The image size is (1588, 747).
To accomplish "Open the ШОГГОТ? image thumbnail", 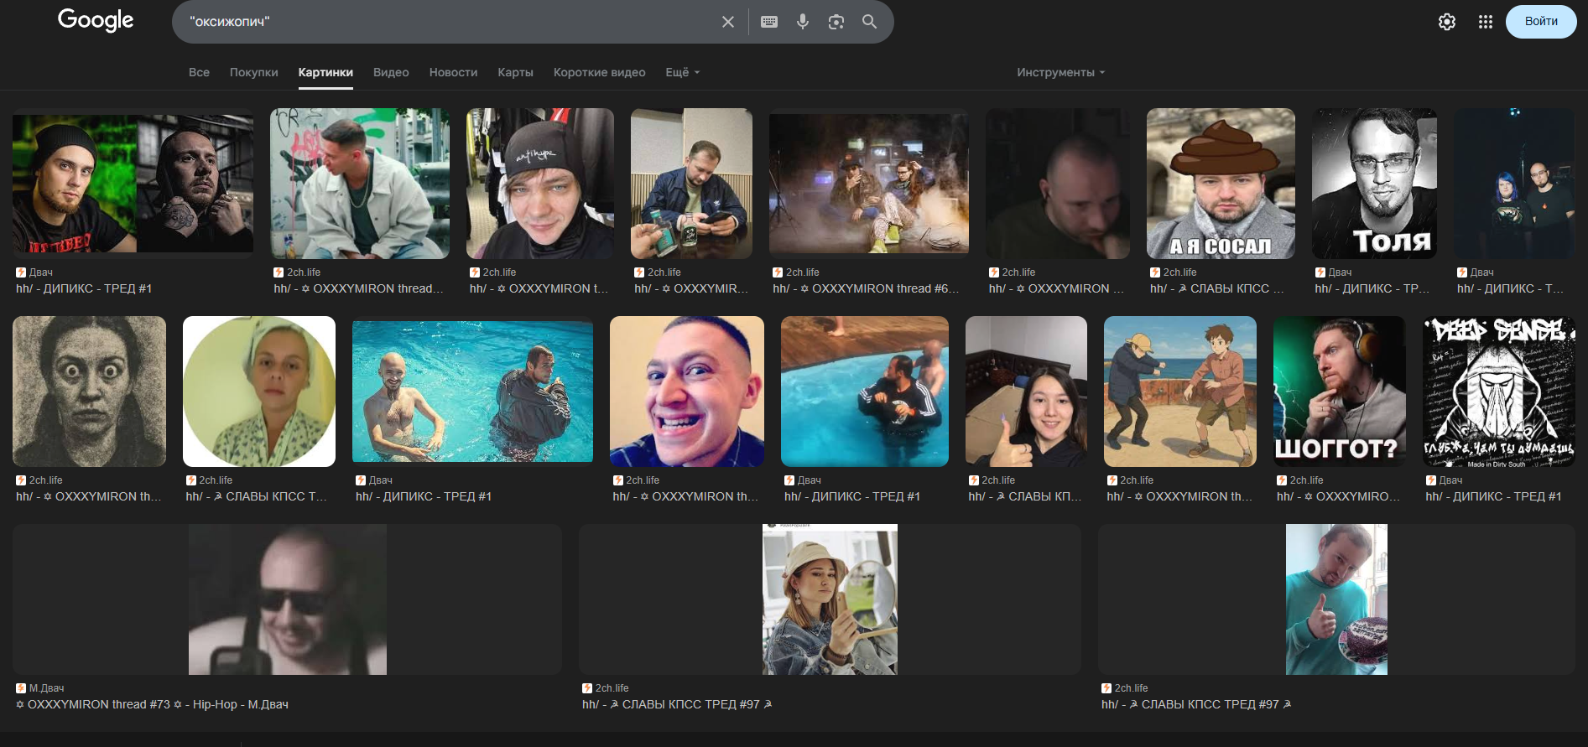I will pyautogui.click(x=1339, y=391).
